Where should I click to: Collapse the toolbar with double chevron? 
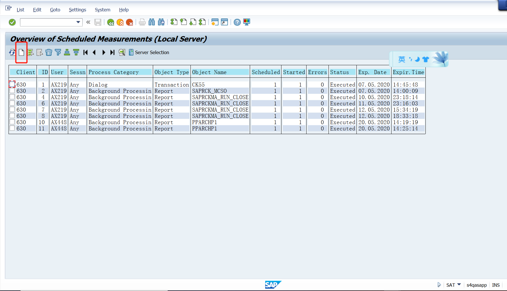coord(88,22)
